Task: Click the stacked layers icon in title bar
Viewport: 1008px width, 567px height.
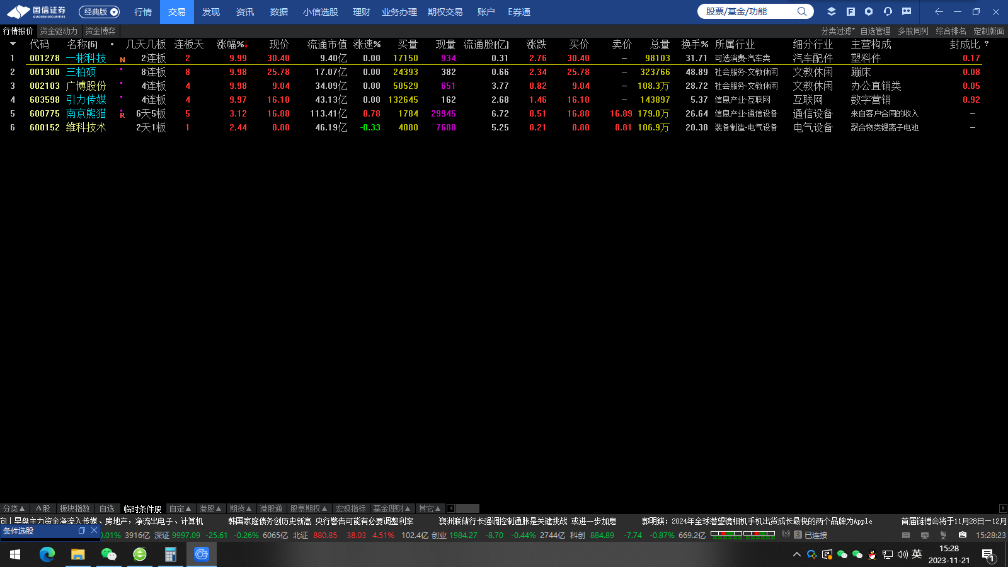Action: click(x=832, y=11)
